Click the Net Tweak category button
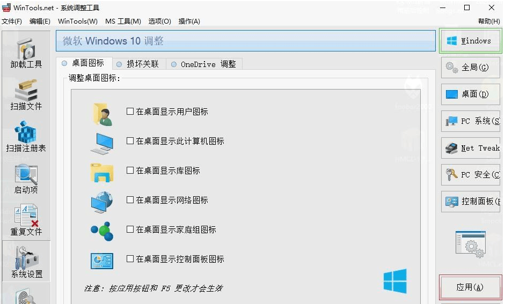The image size is (505, 304). coord(470,148)
